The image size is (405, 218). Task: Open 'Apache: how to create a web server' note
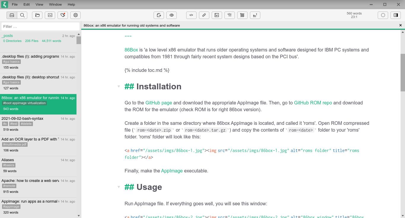click(38, 187)
